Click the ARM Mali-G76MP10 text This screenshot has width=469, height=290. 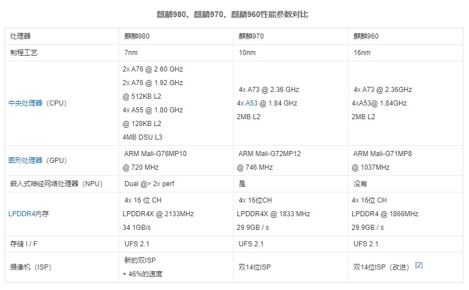155,154
